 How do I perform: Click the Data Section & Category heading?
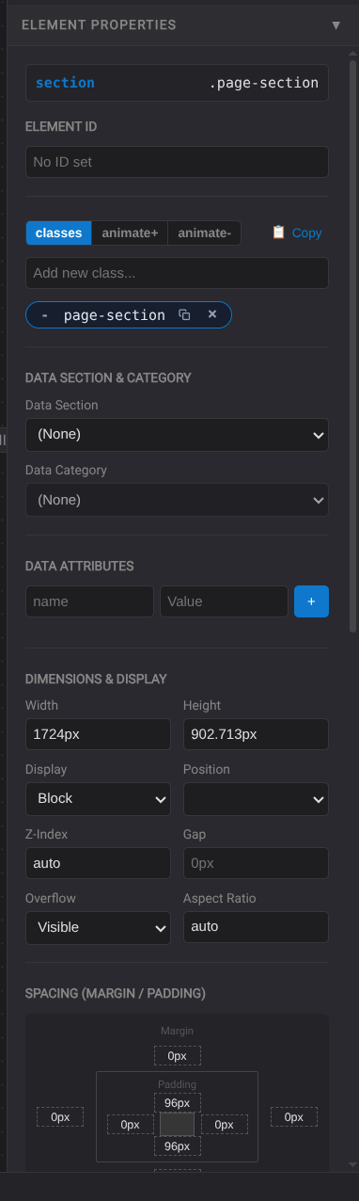[x=108, y=377]
